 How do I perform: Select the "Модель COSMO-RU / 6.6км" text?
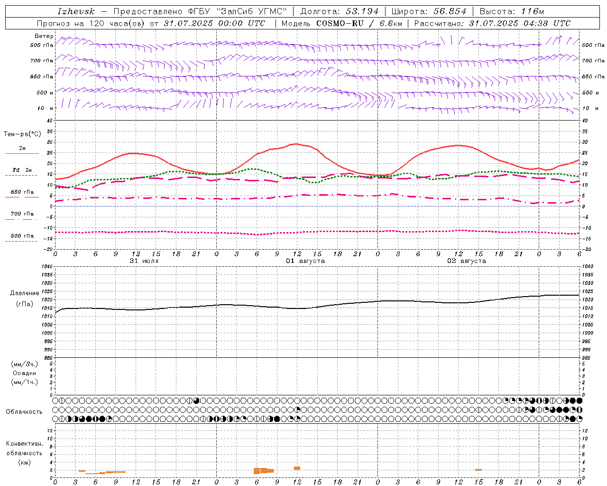pos(341,23)
